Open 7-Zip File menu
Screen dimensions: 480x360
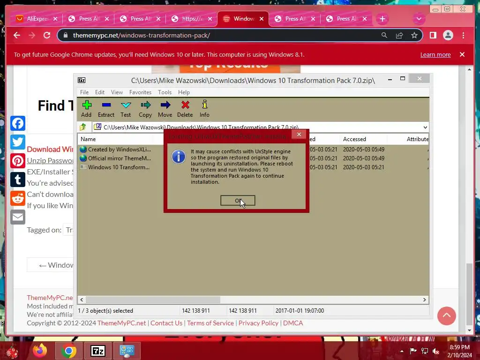coord(84,92)
